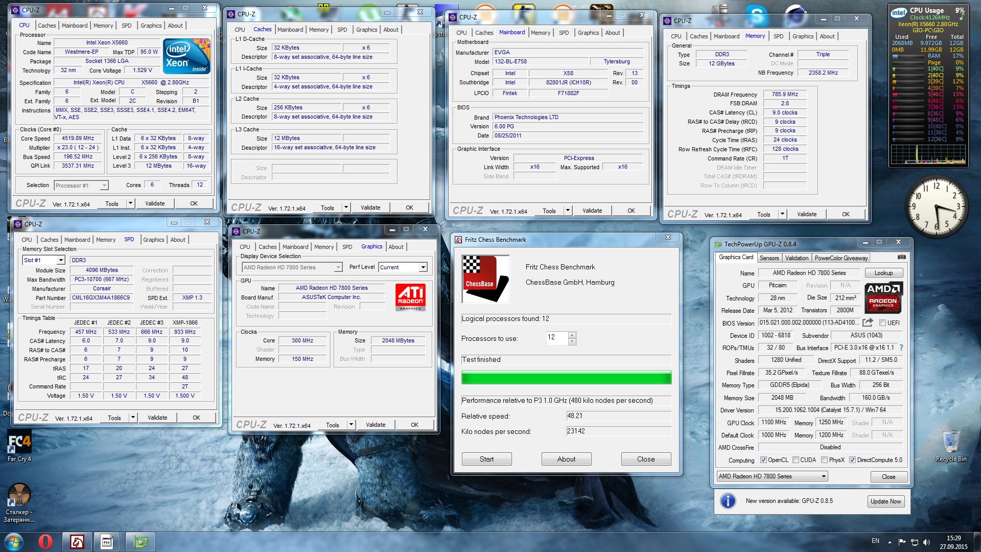Click the Bus Interface question mark icon
This screenshot has height=552, width=981.
pyautogui.click(x=901, y=348)
